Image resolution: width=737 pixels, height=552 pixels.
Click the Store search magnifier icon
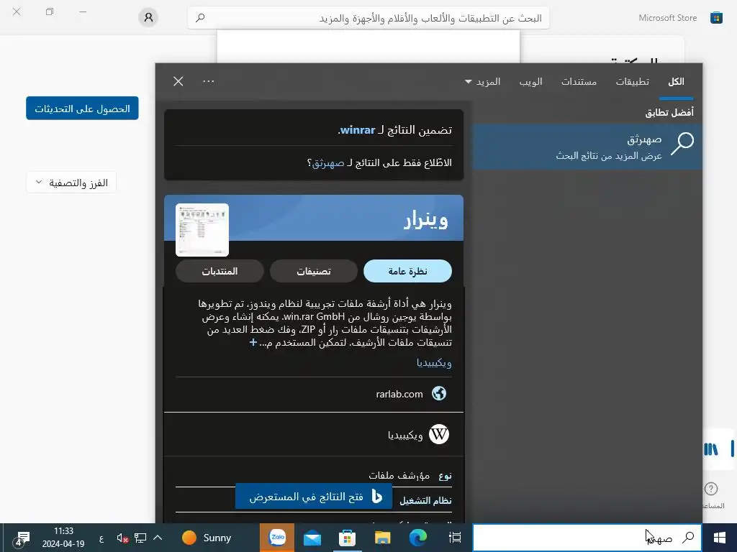tap(200, 18)
